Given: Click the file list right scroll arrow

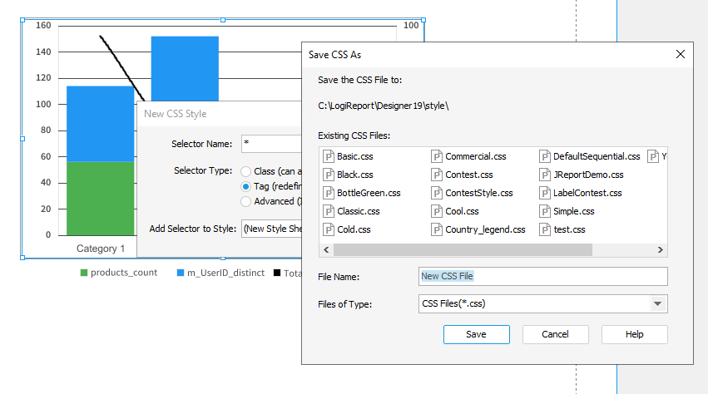Looking at the screenshot, I should point(660,249).
